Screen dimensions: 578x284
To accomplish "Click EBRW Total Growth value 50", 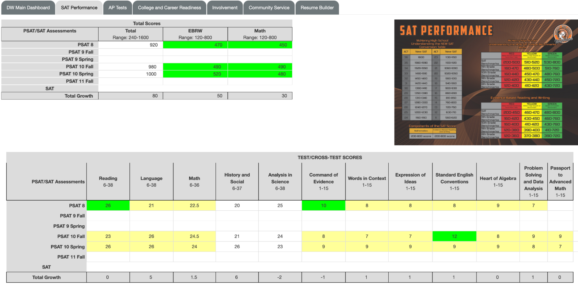I will pos(195,96).
